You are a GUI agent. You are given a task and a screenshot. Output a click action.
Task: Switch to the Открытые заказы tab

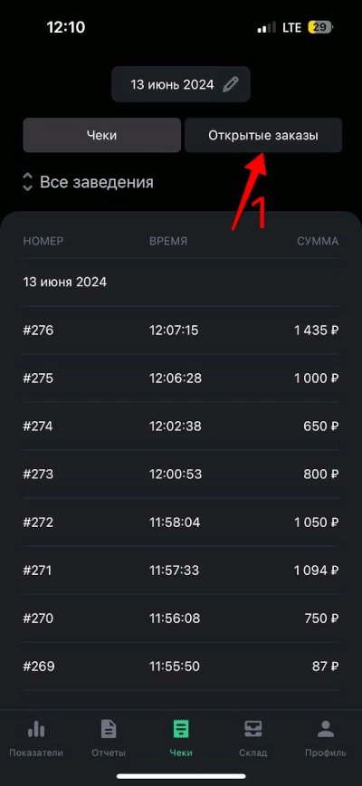pyautogui.click(x=263, y=135)
